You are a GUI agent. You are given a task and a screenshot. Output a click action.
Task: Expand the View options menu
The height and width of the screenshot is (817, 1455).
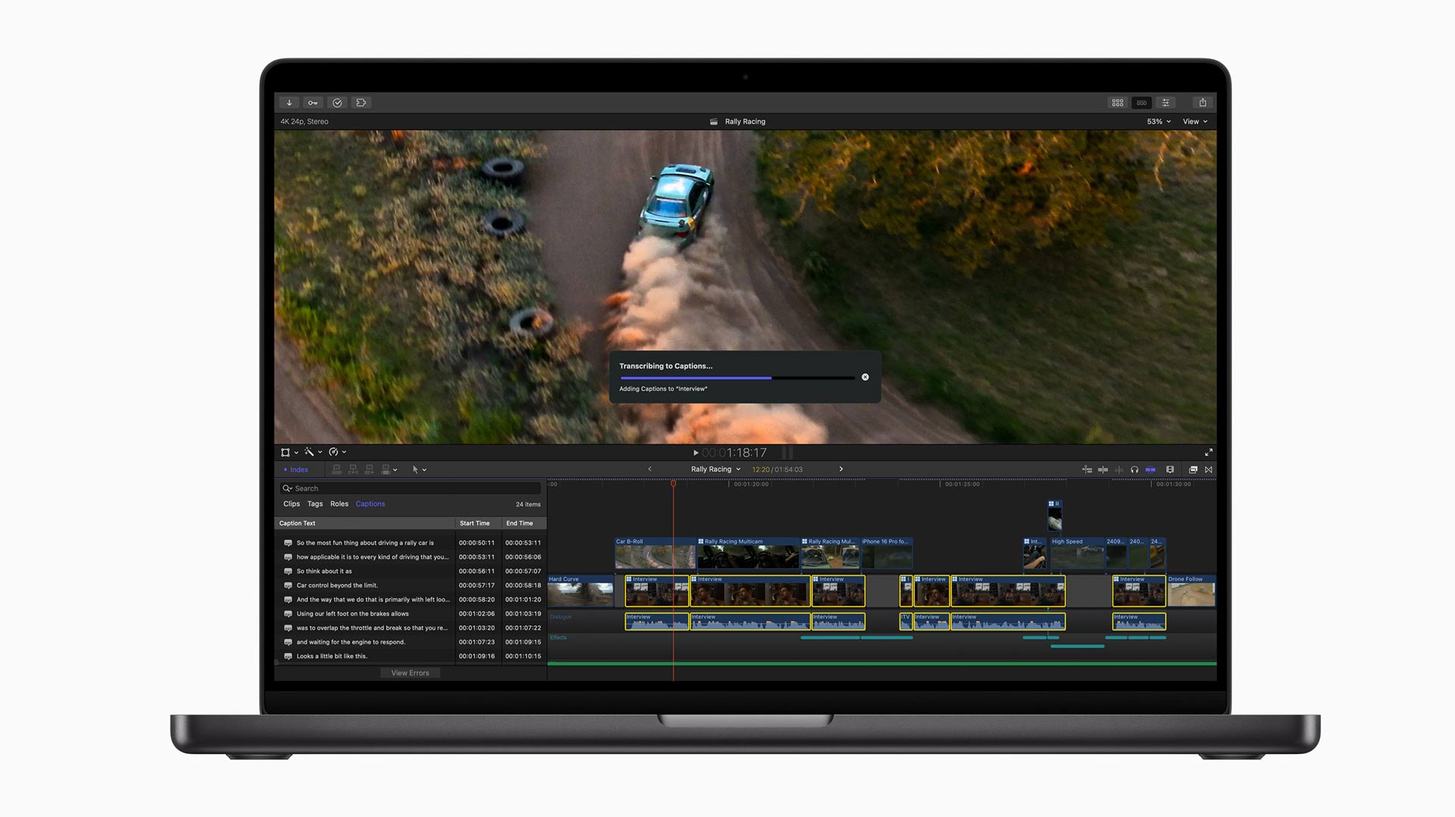1195,122
